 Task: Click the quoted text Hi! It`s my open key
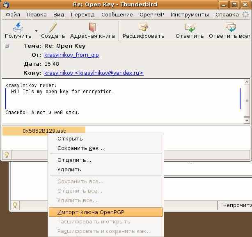click(63, 92)
